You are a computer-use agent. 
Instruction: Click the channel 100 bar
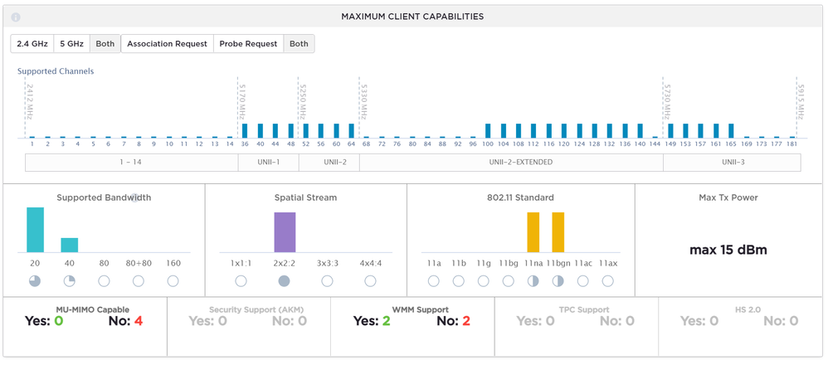[488, 131]
